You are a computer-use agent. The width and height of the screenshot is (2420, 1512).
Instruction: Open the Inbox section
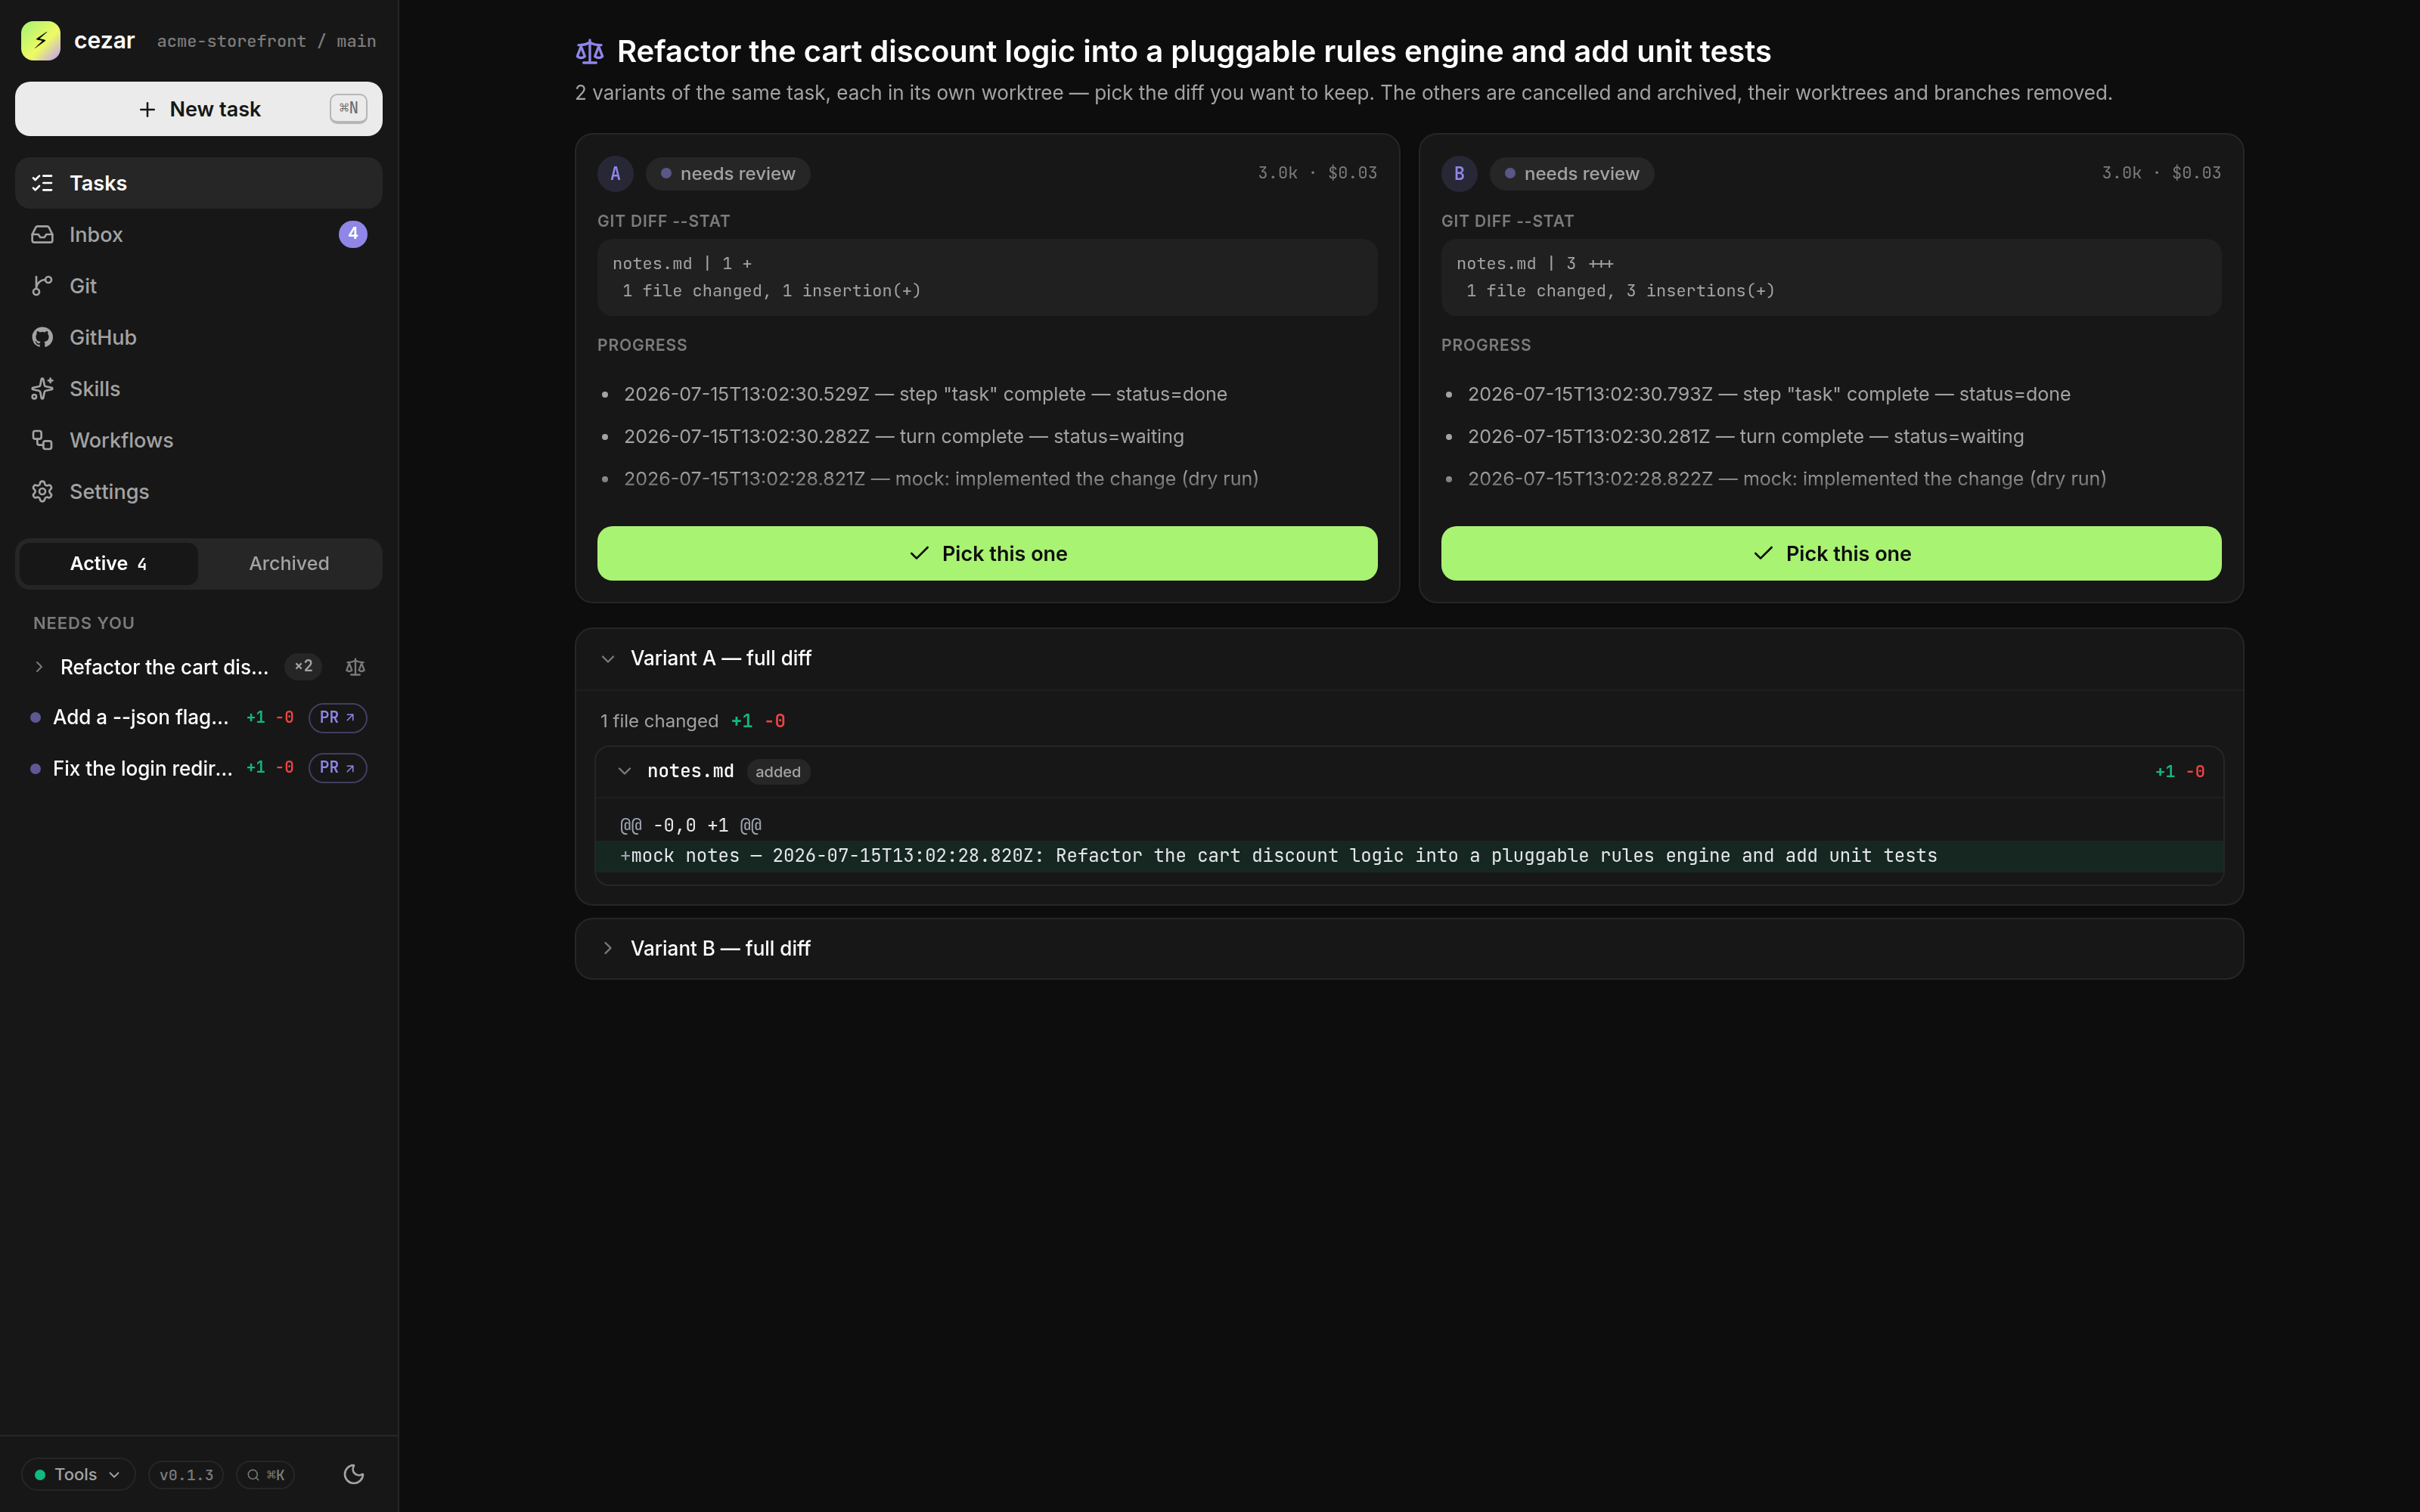(198, 234)
